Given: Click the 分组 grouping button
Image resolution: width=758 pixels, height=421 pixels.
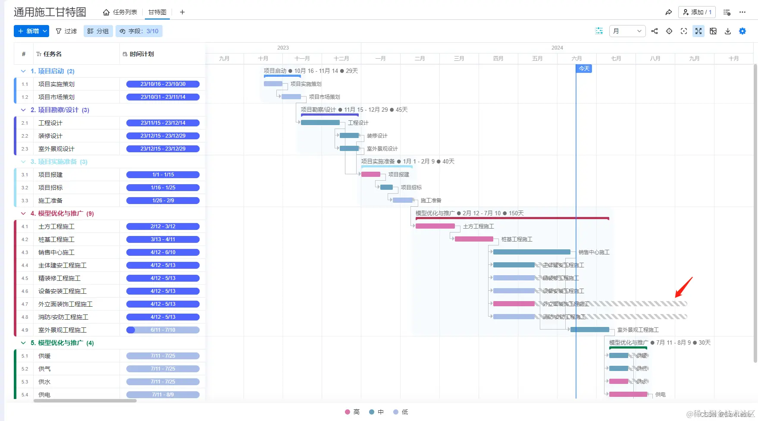Looking at the screenshot, I should [98, 31].
